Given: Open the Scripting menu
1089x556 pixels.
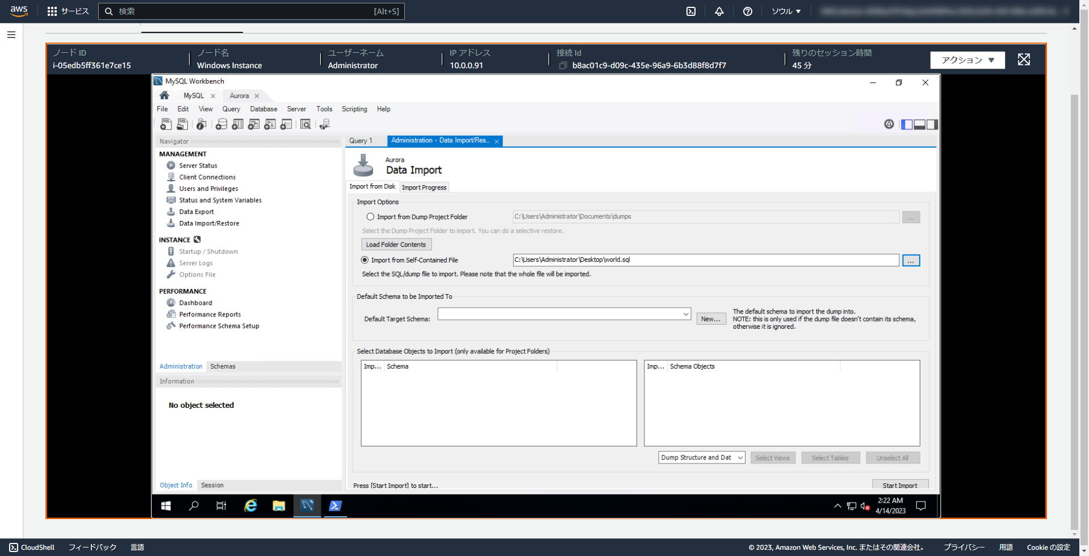Looking at the screenshot, I should click(354, 108).
